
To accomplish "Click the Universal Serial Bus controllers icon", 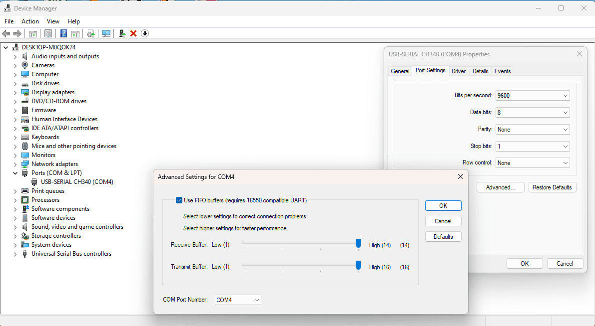I will (x=25, y=254).
